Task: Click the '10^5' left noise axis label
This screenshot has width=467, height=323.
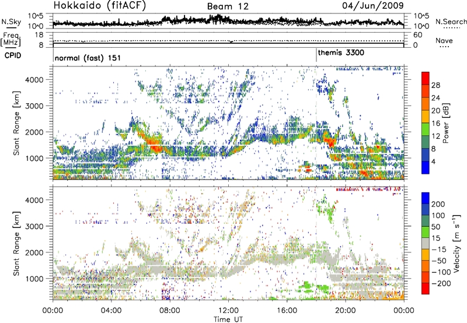Action: 36,16
